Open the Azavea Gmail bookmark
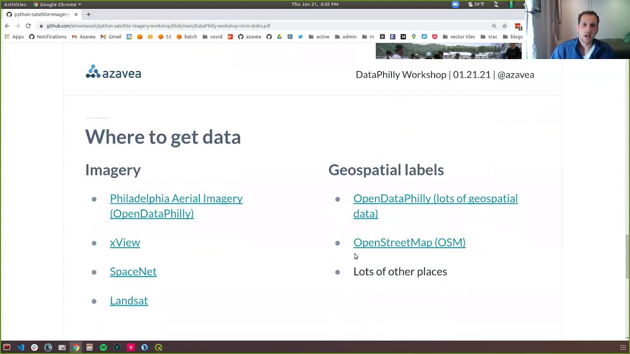 coord(83,36)
